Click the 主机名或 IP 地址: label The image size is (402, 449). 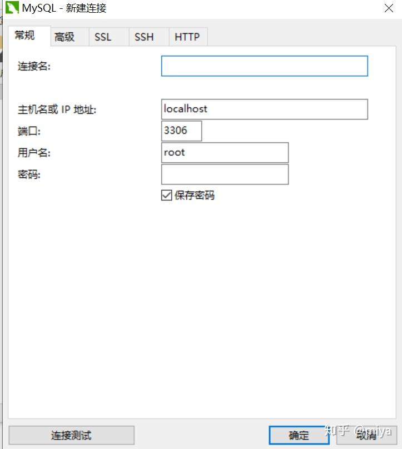57,109
